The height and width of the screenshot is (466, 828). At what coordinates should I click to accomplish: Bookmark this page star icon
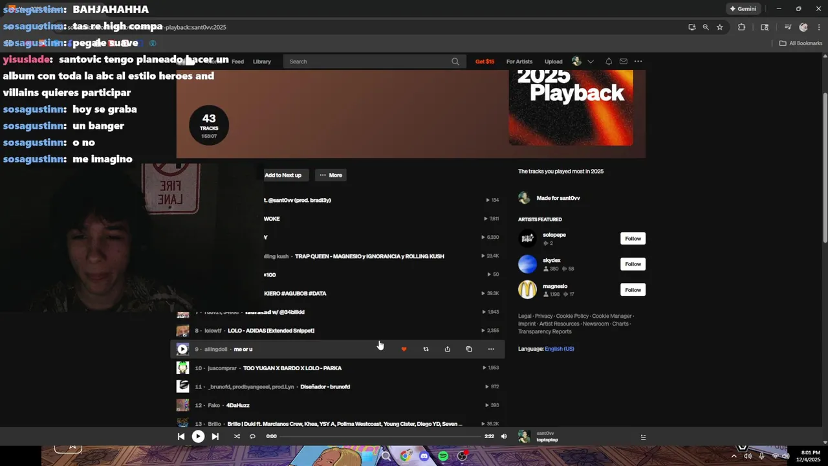[x=720, y=27]
